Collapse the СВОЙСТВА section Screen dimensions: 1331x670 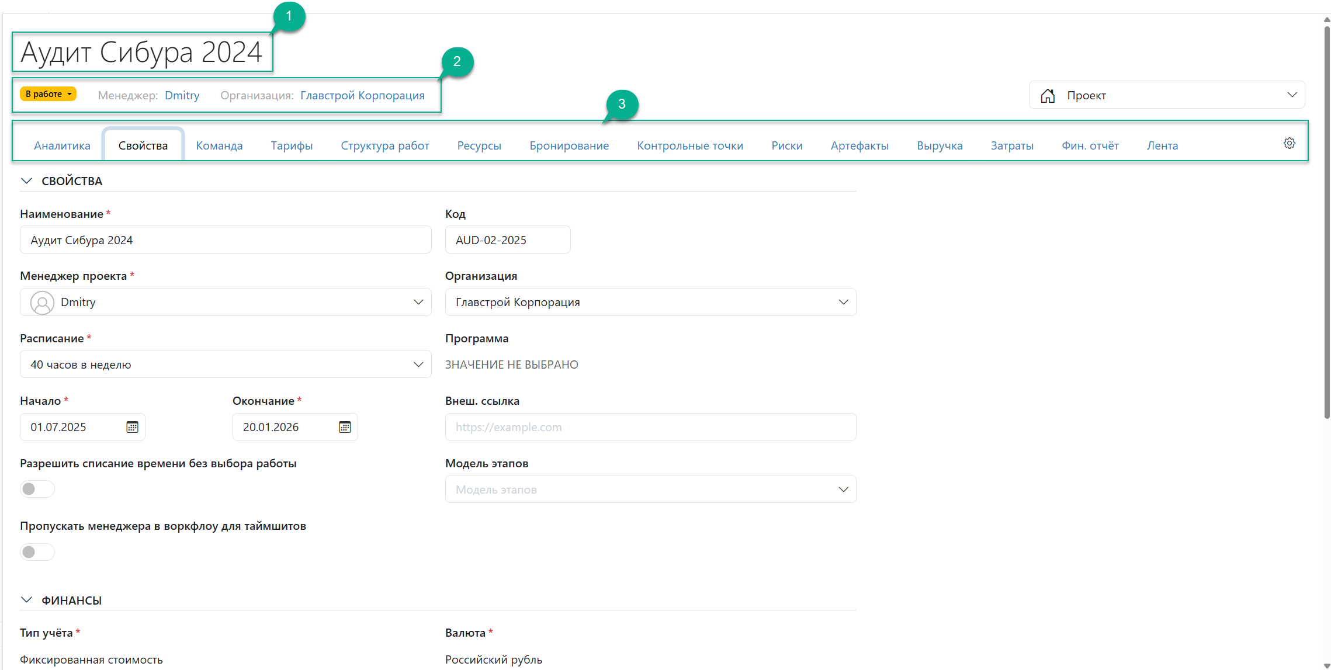pos(26,181)
